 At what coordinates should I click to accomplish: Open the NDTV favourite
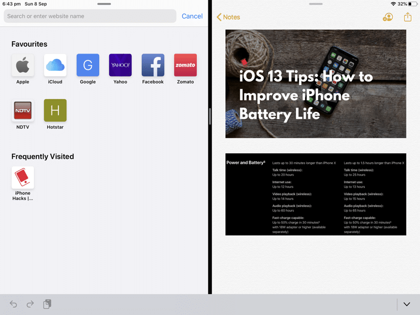point(23,111)
